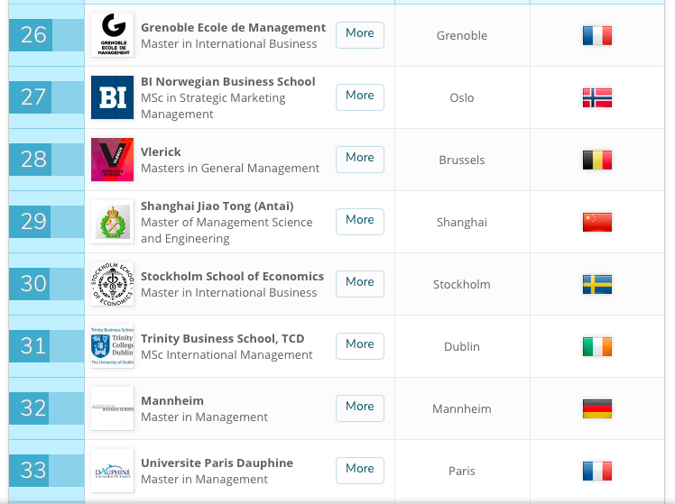This screenshot has height=504, width=675.
Task: Click the BI Norwegian Business School logo
Action: tap(112, 97)
